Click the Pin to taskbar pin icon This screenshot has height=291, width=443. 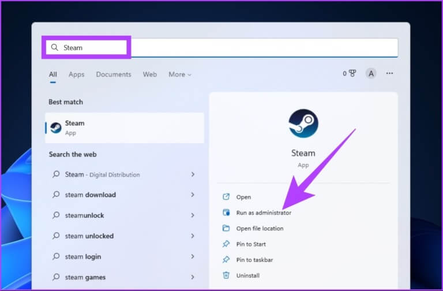(x=226, y=259)
